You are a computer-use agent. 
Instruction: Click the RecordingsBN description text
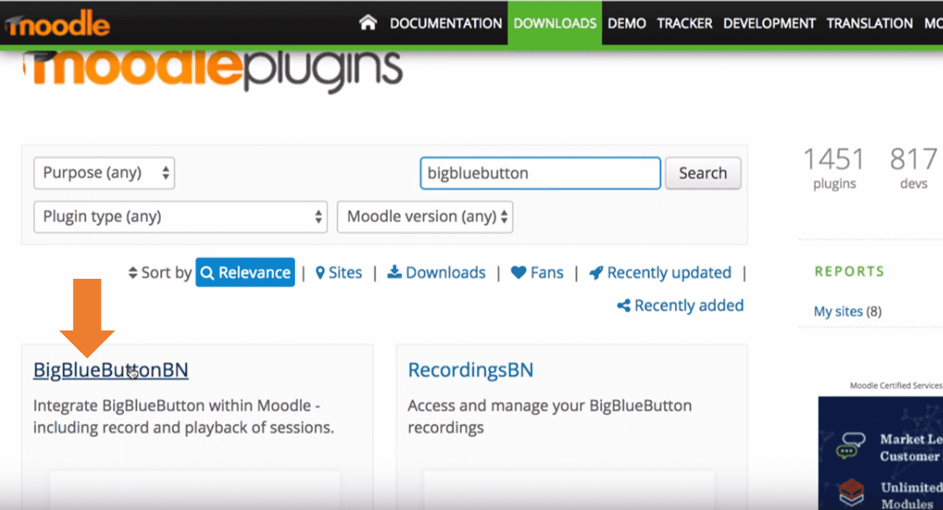[550, 416]
